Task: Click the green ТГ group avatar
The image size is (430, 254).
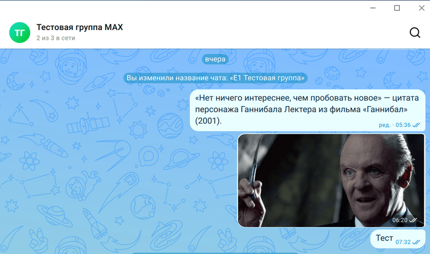Action: tap(20, 33)
